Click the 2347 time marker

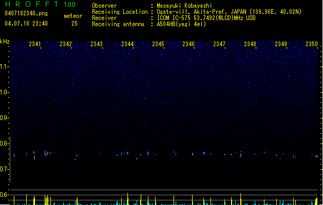[x=219, y=44]
